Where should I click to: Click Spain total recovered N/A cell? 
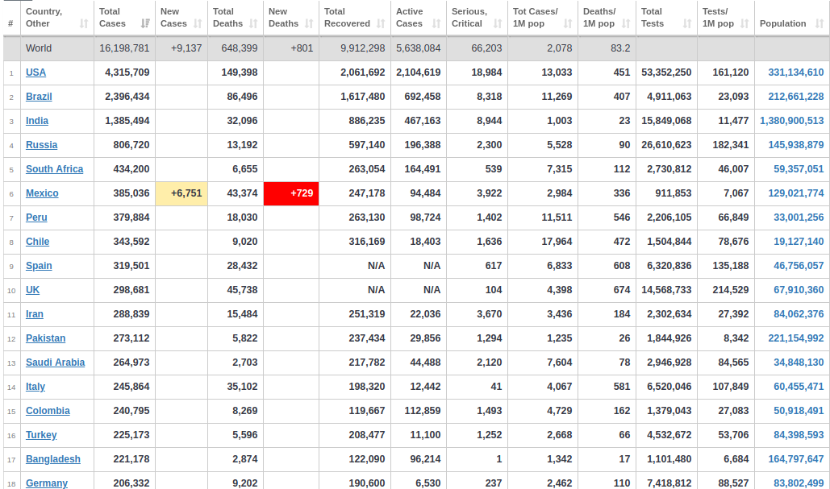pyautogui.click(x=355, y=266)
